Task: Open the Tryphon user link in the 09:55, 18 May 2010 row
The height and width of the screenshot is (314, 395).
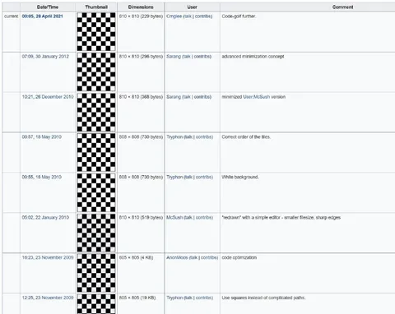Action: click(174, 178)
